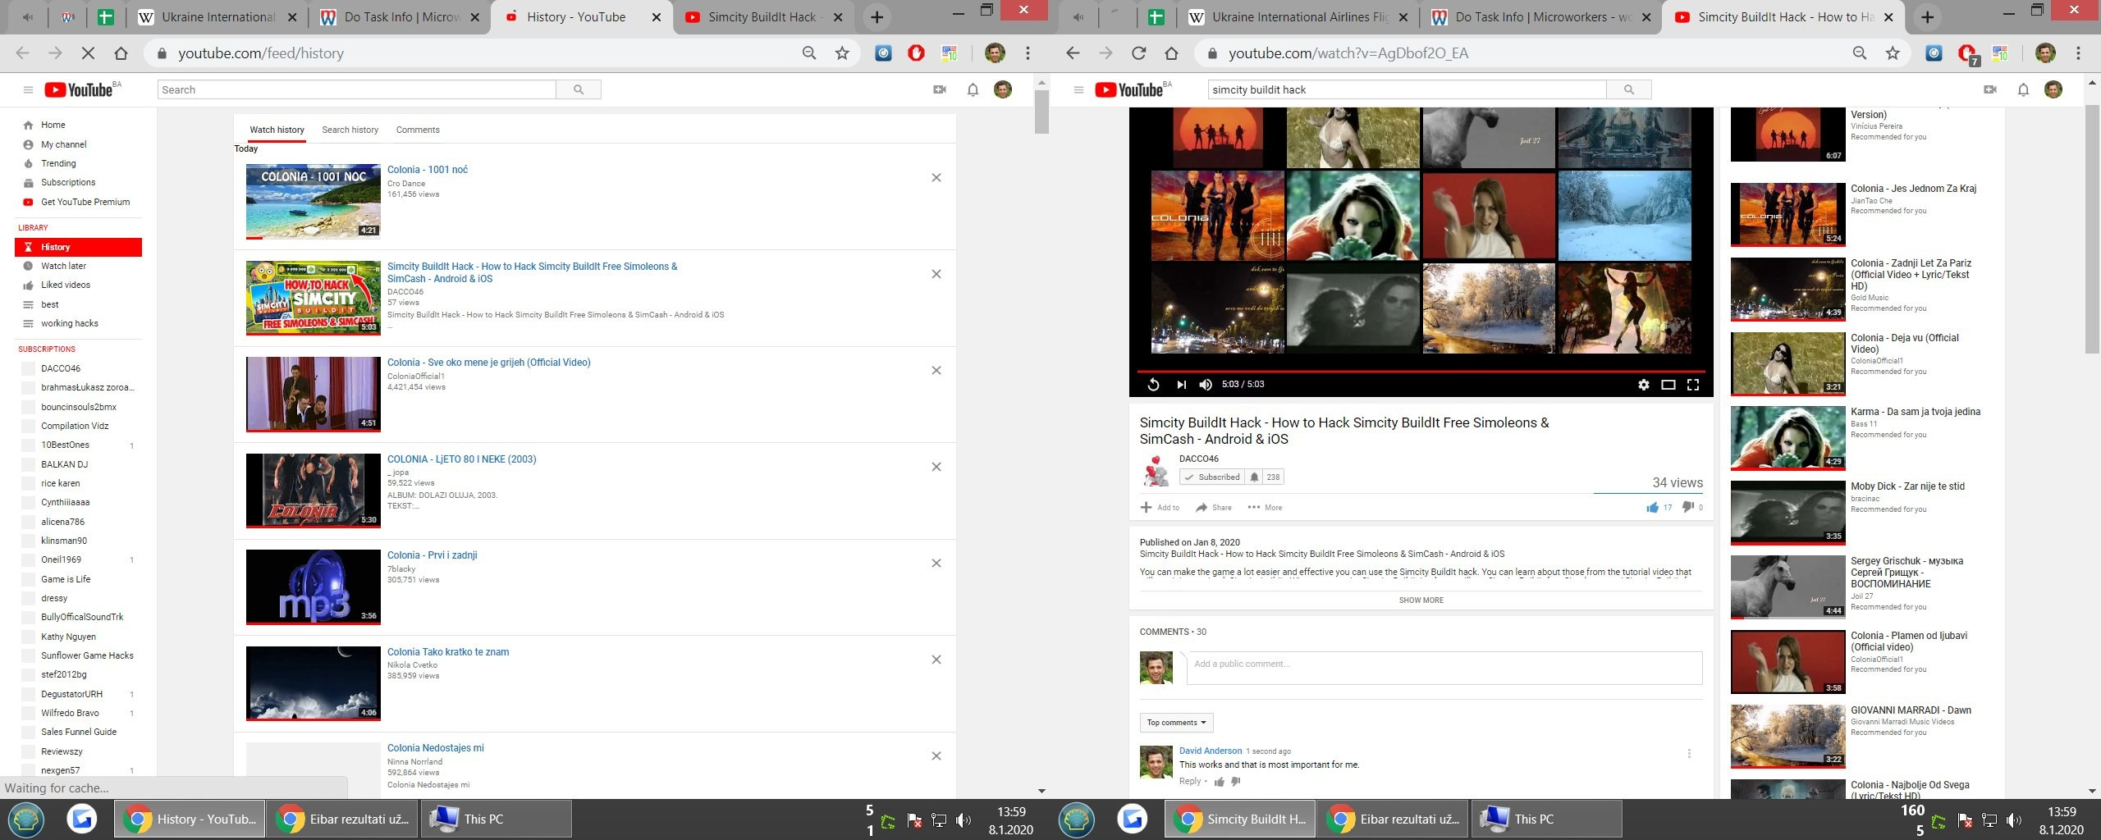The image size is (2101, 840).
Task: Click the Colonia Tako kratko te znam thumbnail
Action: point(314,683)
